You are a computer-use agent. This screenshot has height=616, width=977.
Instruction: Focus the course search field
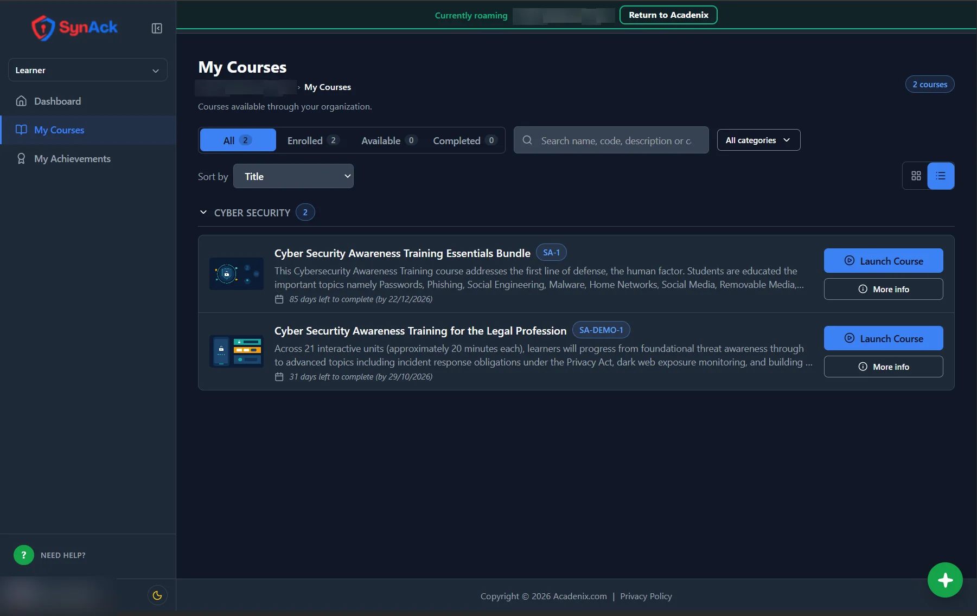pyautogui.click(x=611, y=140)
